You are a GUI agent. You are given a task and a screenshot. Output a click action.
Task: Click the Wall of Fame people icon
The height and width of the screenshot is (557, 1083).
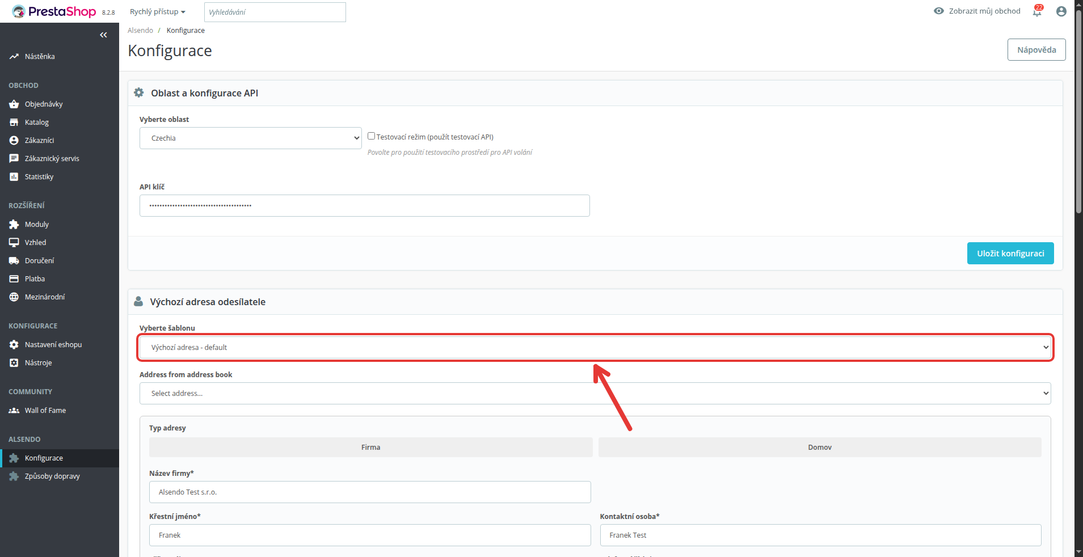pyautogui.click(x=14, y=411)
